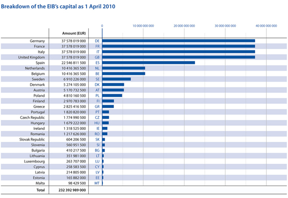Select the 20 000 000 000 axis label

pos(184,26)
